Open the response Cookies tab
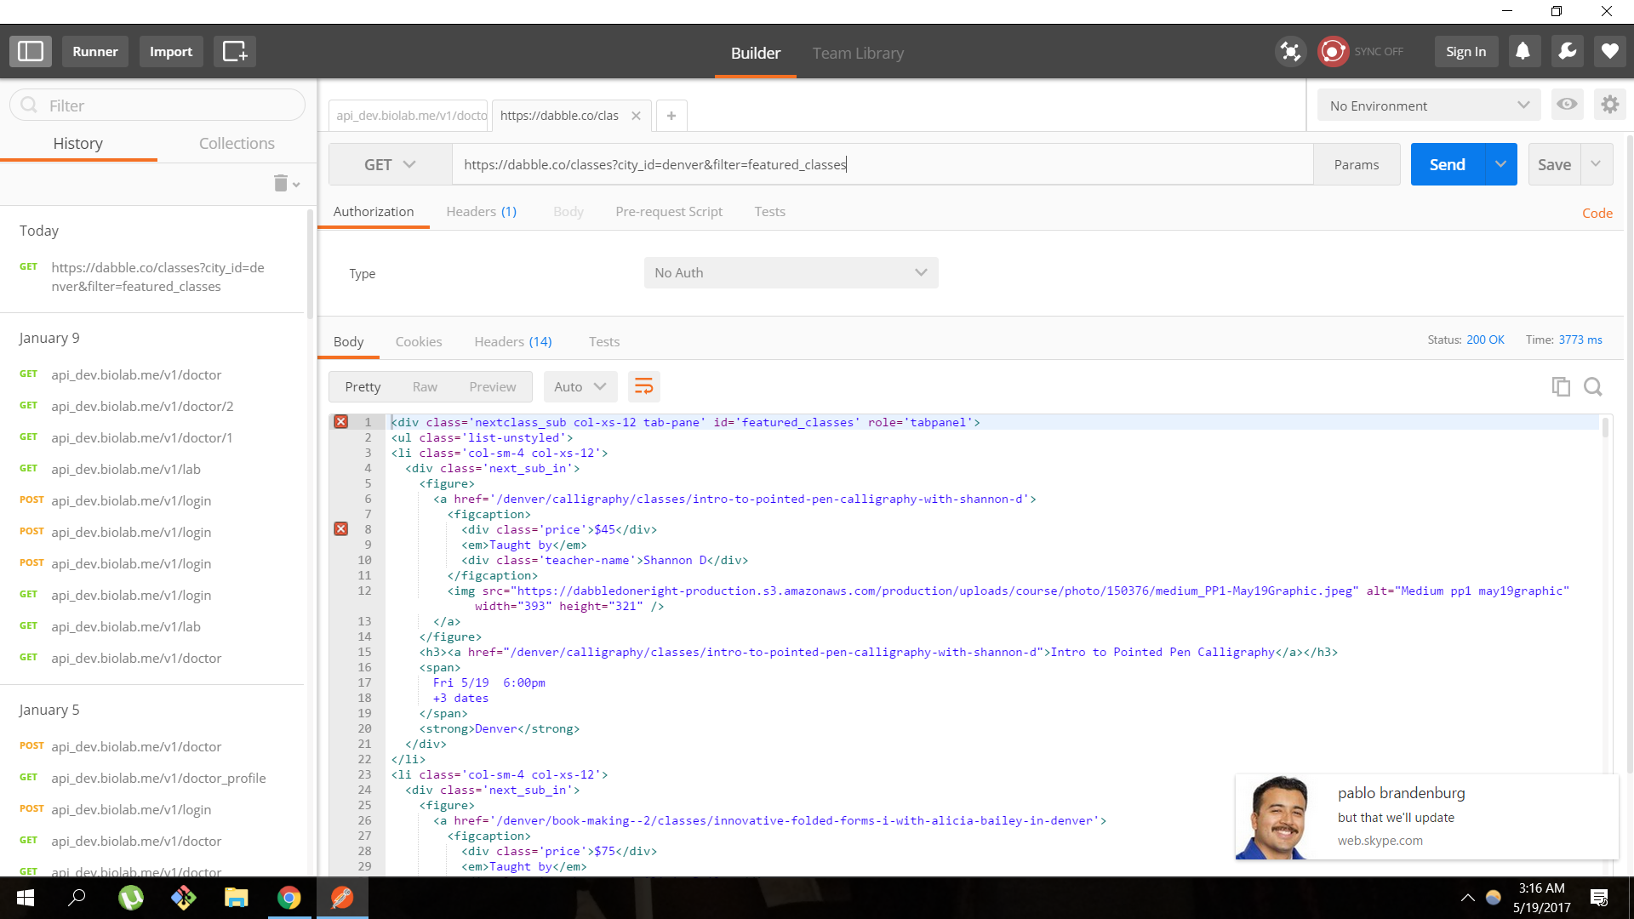Image resolution: width=1634 pixels, height=919 pixels. pos(419,342)
